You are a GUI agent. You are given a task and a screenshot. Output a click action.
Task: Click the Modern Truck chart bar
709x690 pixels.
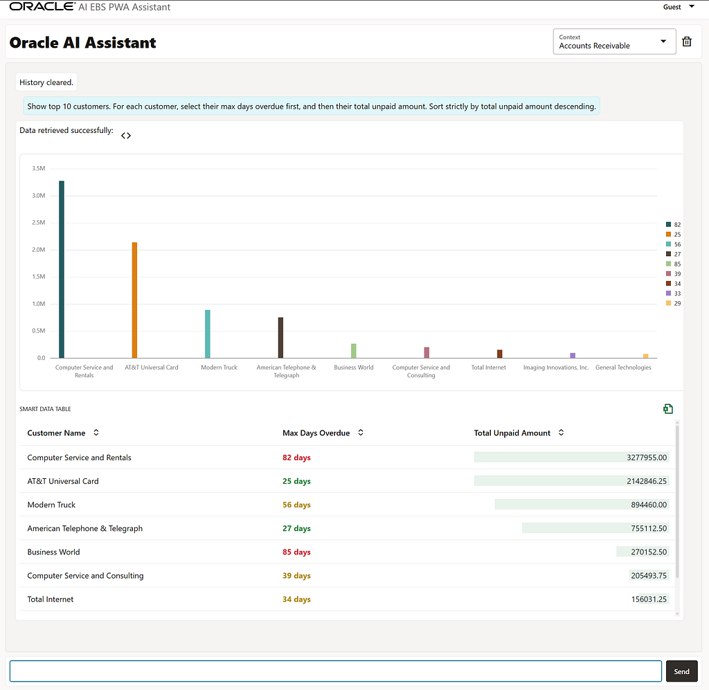pos(208,334)
